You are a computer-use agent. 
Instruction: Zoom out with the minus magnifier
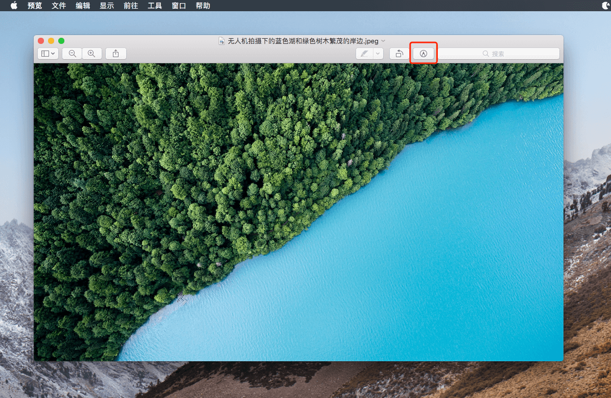72,54
